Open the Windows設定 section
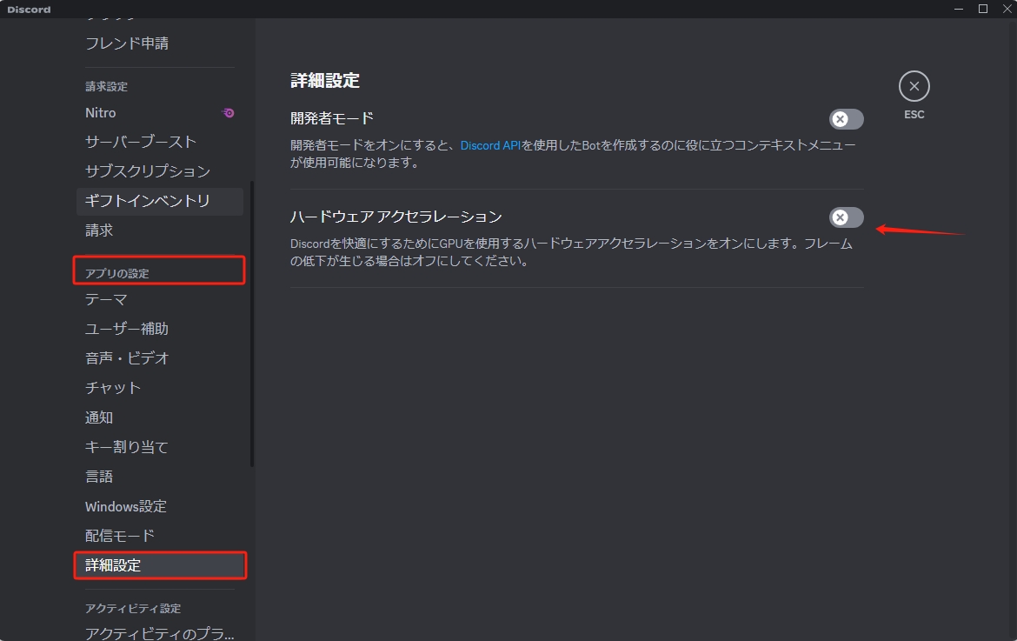The image size is (1017, 641). pyautogui.click(x=126, y=505)
